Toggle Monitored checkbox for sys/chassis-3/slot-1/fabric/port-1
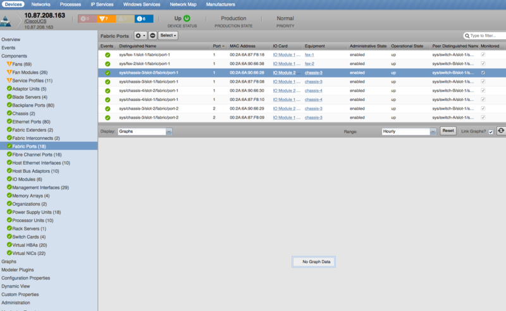 (x=483, y=82)
